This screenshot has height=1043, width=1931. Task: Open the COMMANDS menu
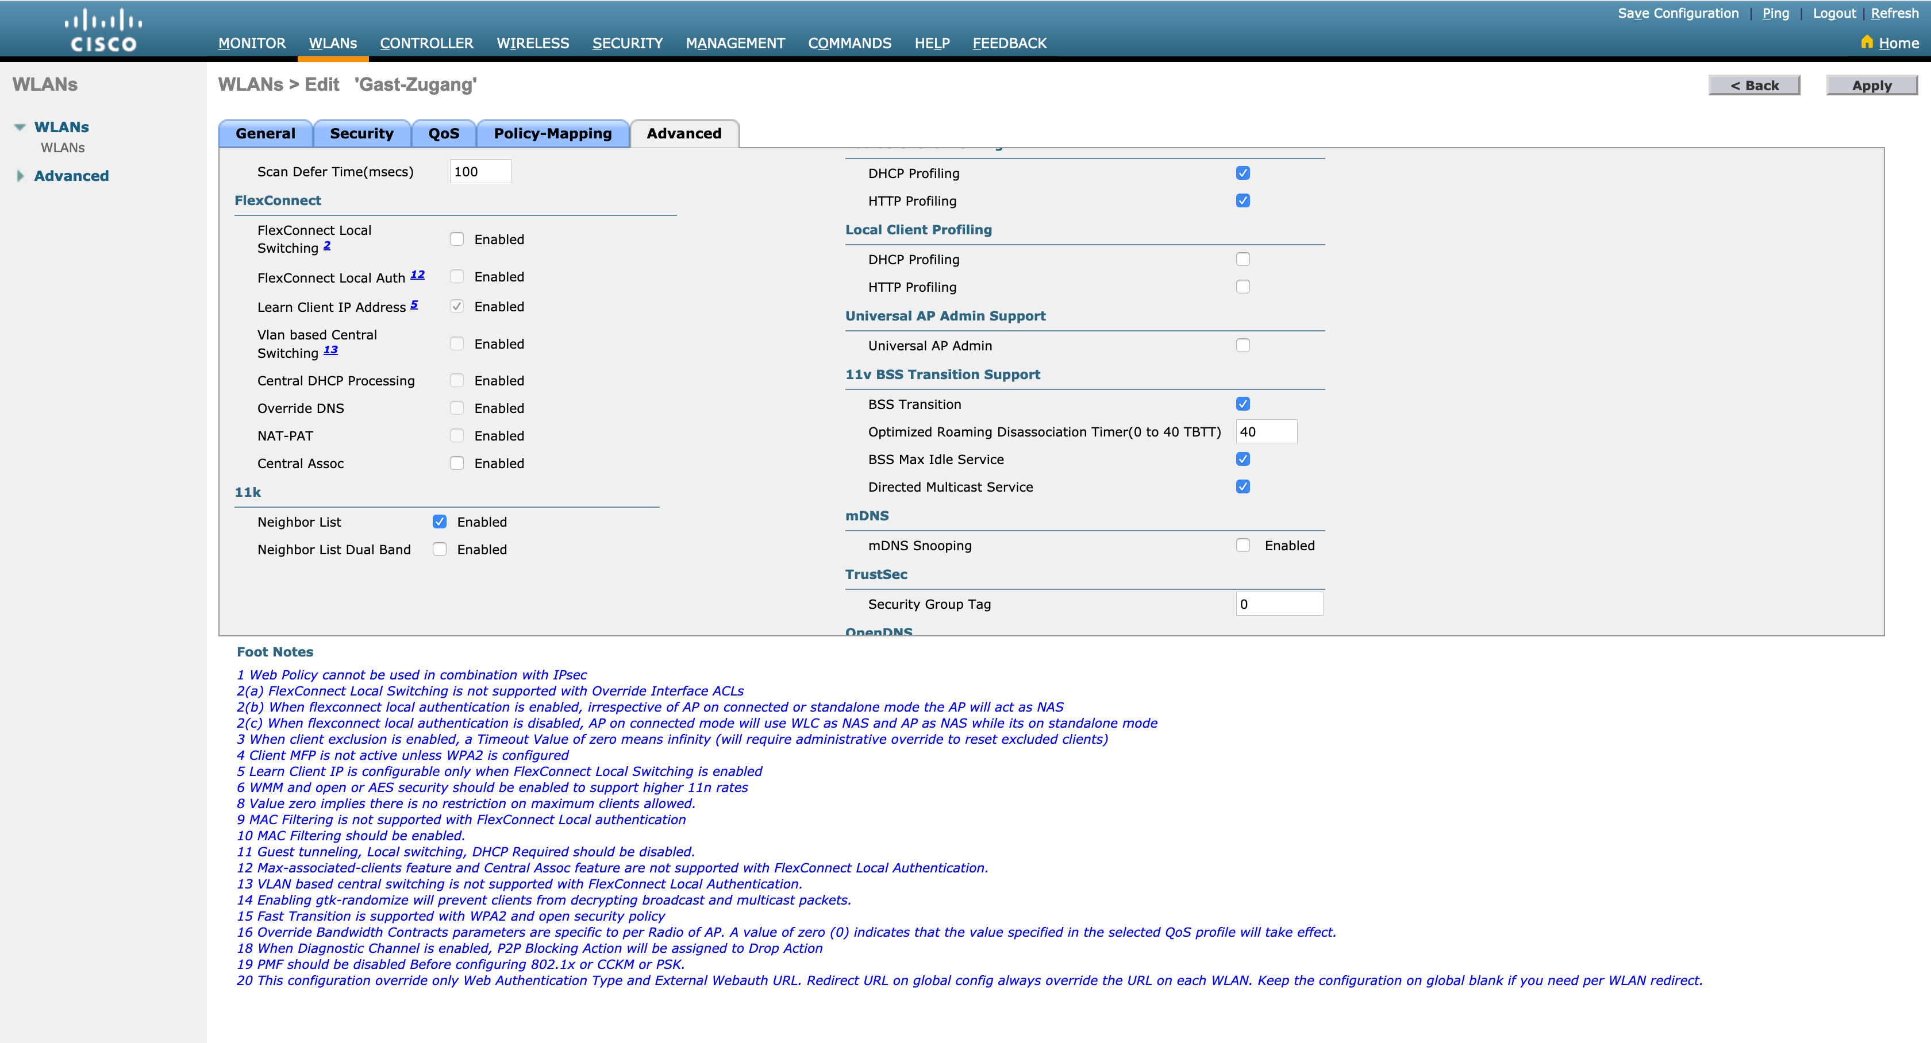(x=849, y=43)
